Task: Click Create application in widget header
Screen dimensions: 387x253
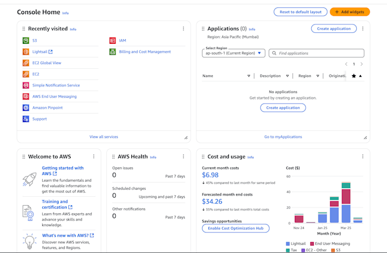Action: (334, 28)
